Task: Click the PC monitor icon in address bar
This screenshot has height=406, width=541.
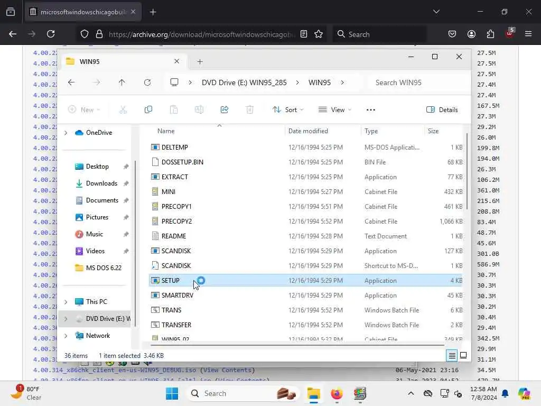Action: [174, 82]
